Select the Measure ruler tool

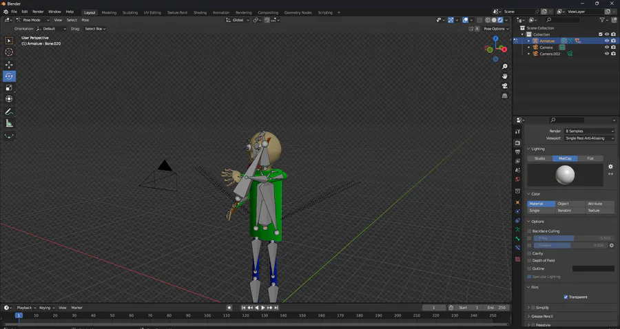9,124
